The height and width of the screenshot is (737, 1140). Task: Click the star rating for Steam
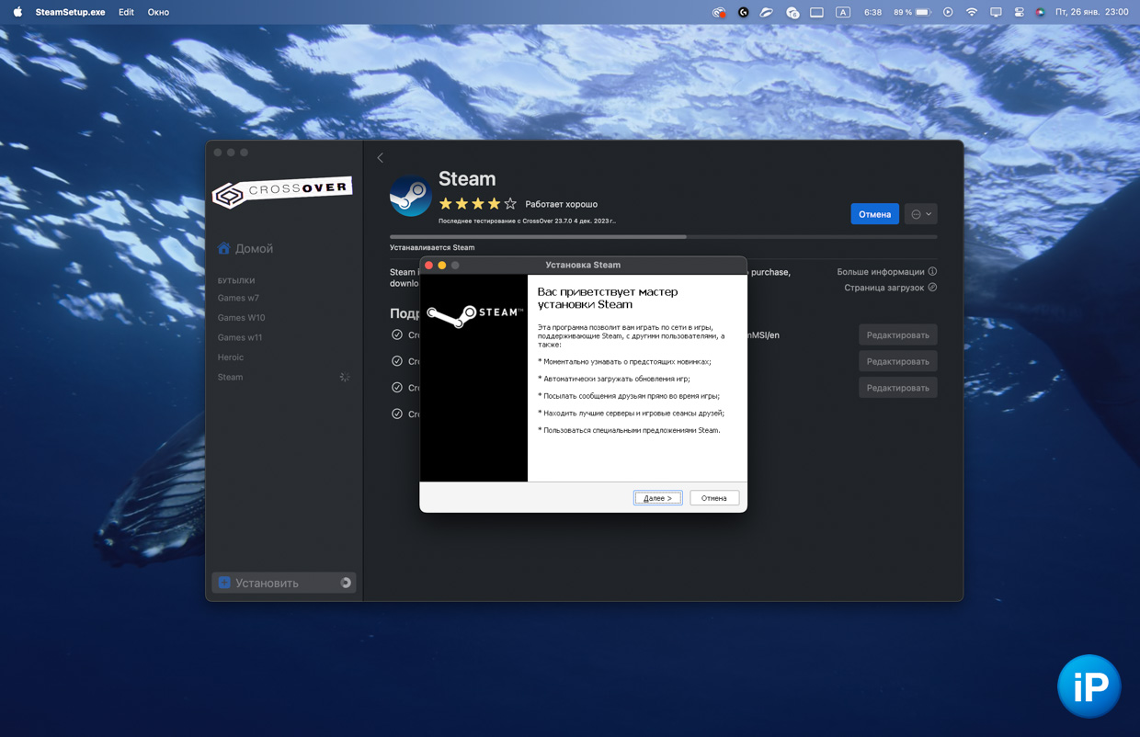[x=477, y=204]
